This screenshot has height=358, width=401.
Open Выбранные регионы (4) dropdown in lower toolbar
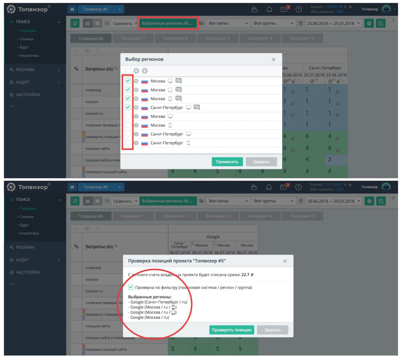click(168, 201)
